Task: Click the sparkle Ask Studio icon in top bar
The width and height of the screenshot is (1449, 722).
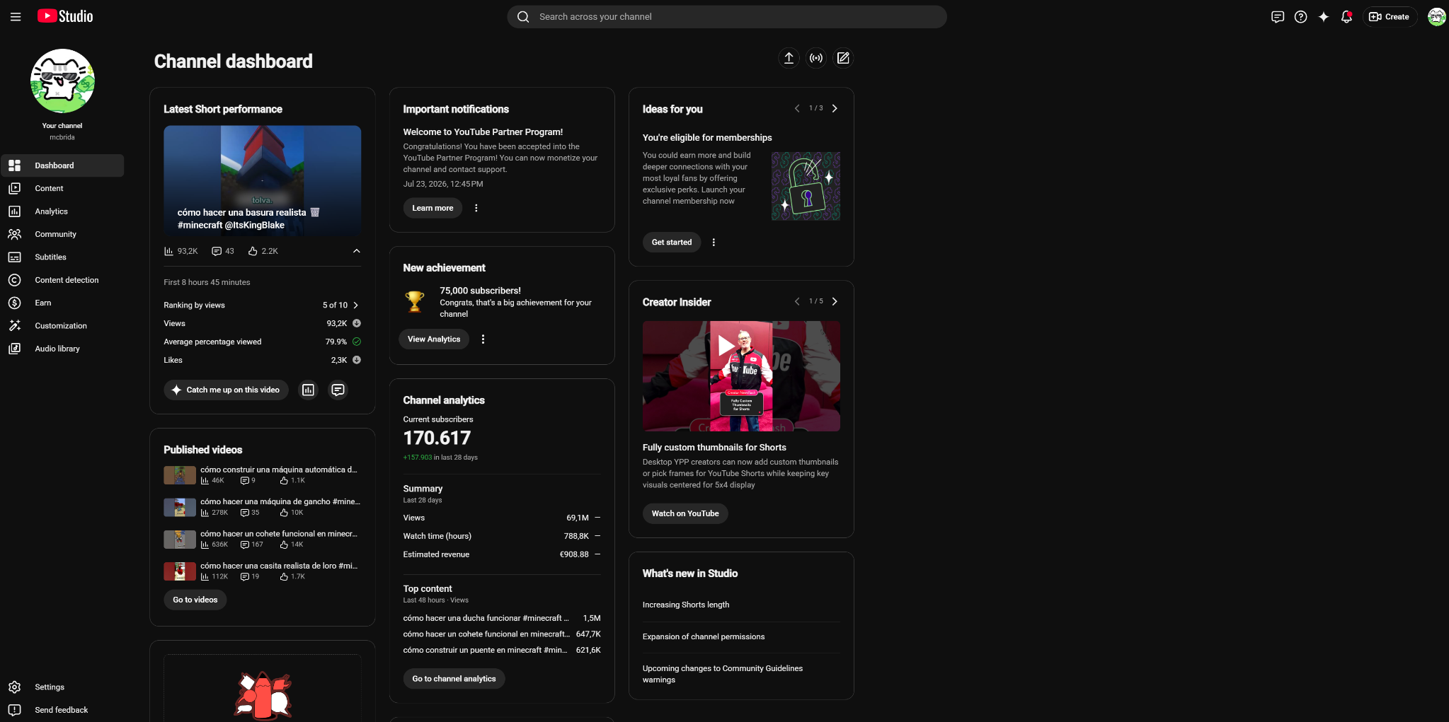Action: pyautogui.click(x=1324, y=17)
